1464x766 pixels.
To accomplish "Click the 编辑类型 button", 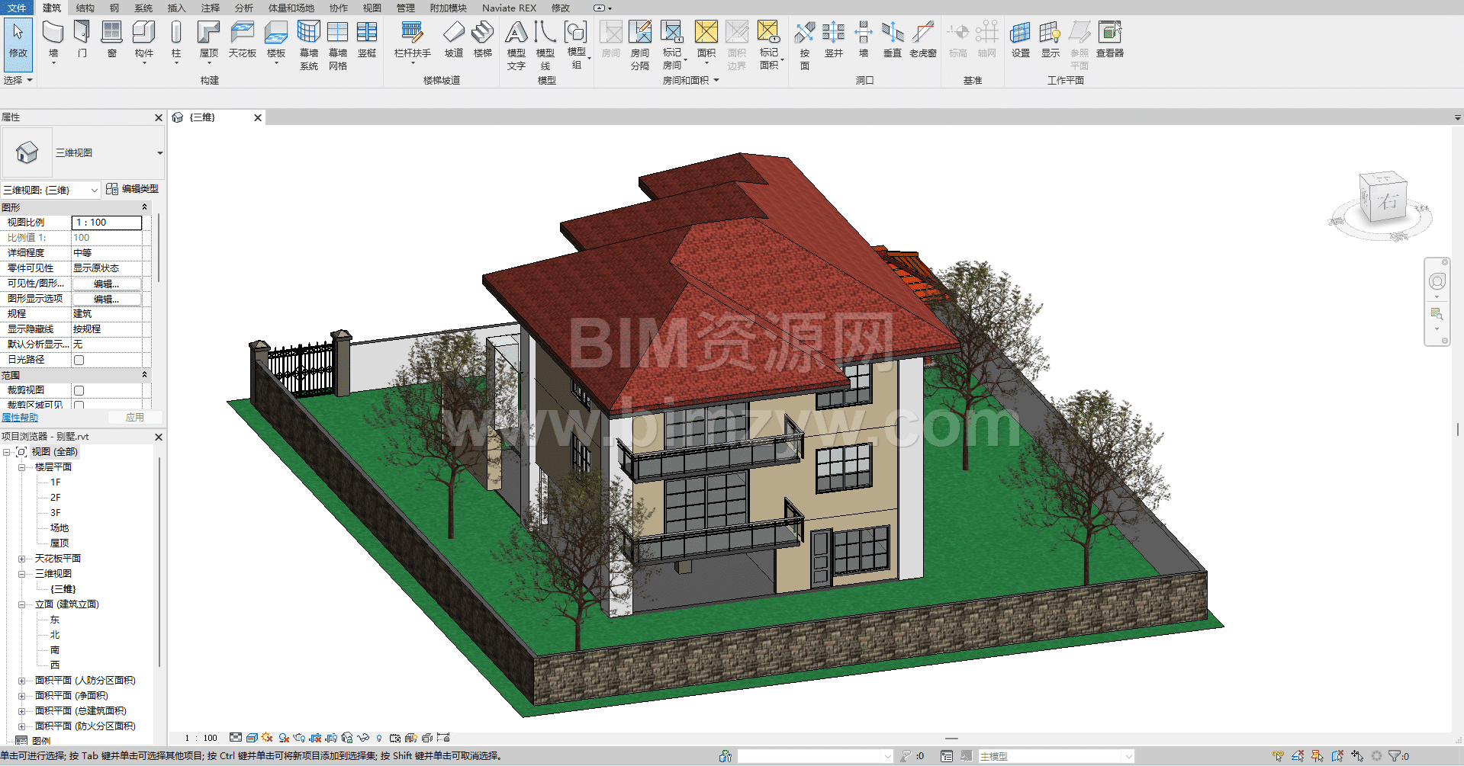I will click(132, 189).
